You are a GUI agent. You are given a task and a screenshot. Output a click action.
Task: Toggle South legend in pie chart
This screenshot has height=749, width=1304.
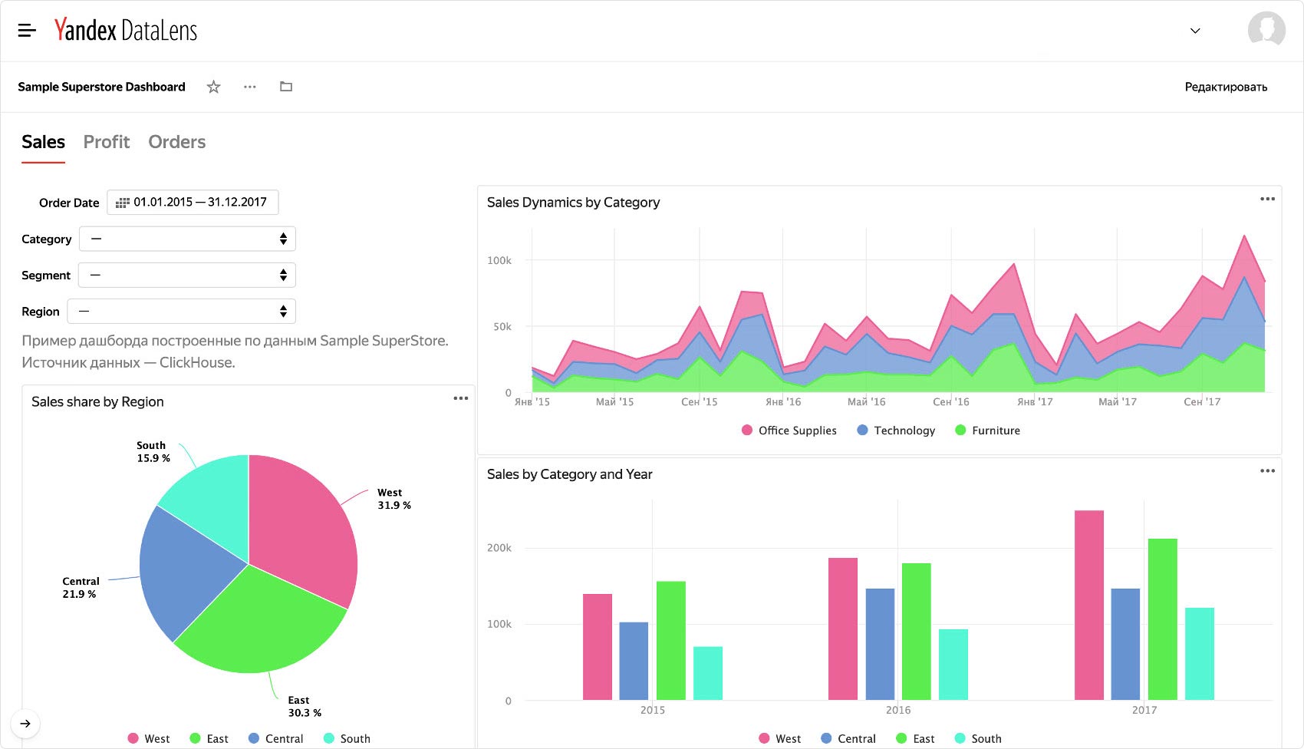347,738
